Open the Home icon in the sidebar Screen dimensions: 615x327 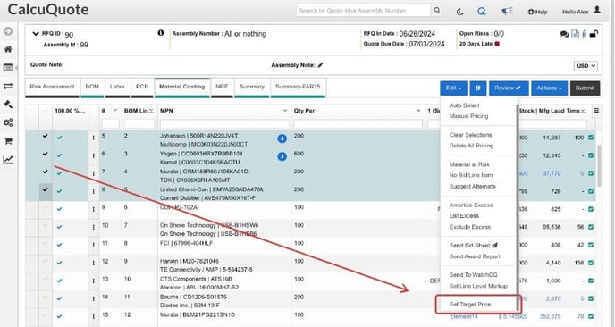pyautogui.click(x=8, y=49)
